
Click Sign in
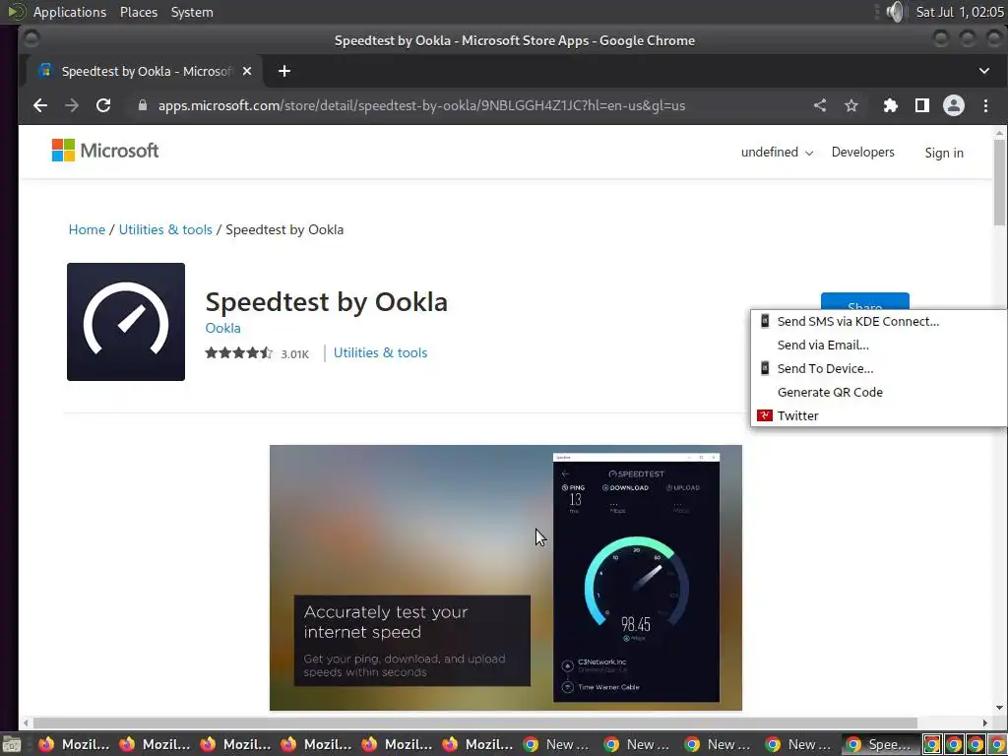click(944, 153)
